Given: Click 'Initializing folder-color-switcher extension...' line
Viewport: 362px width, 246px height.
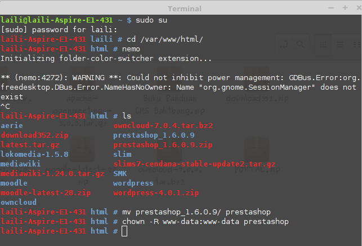Looking at the screenshot, I should point(106,59).
